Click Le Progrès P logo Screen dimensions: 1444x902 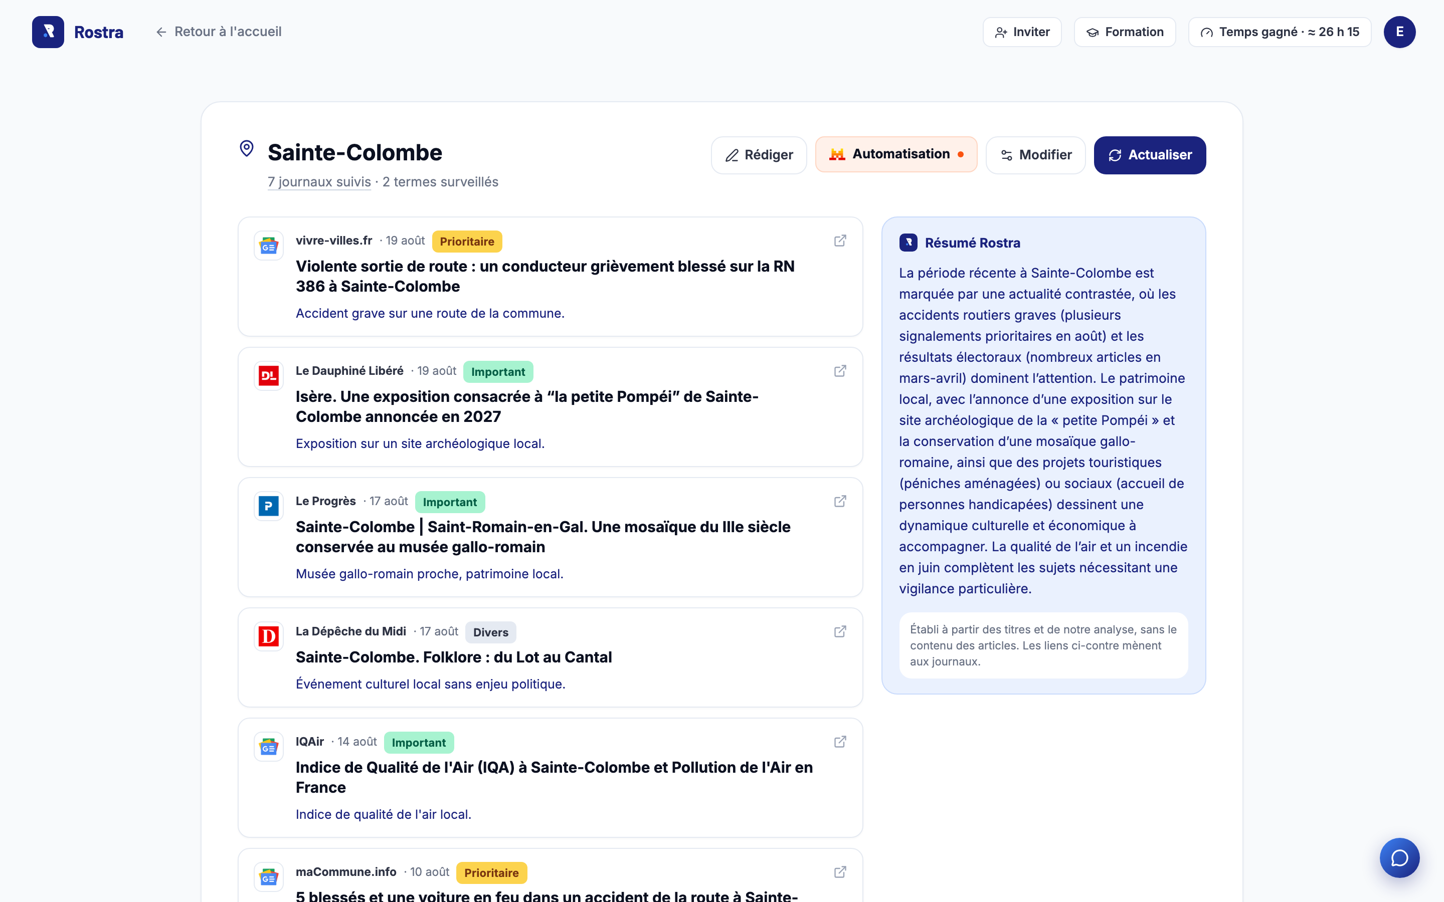click(x=269, y=506)
